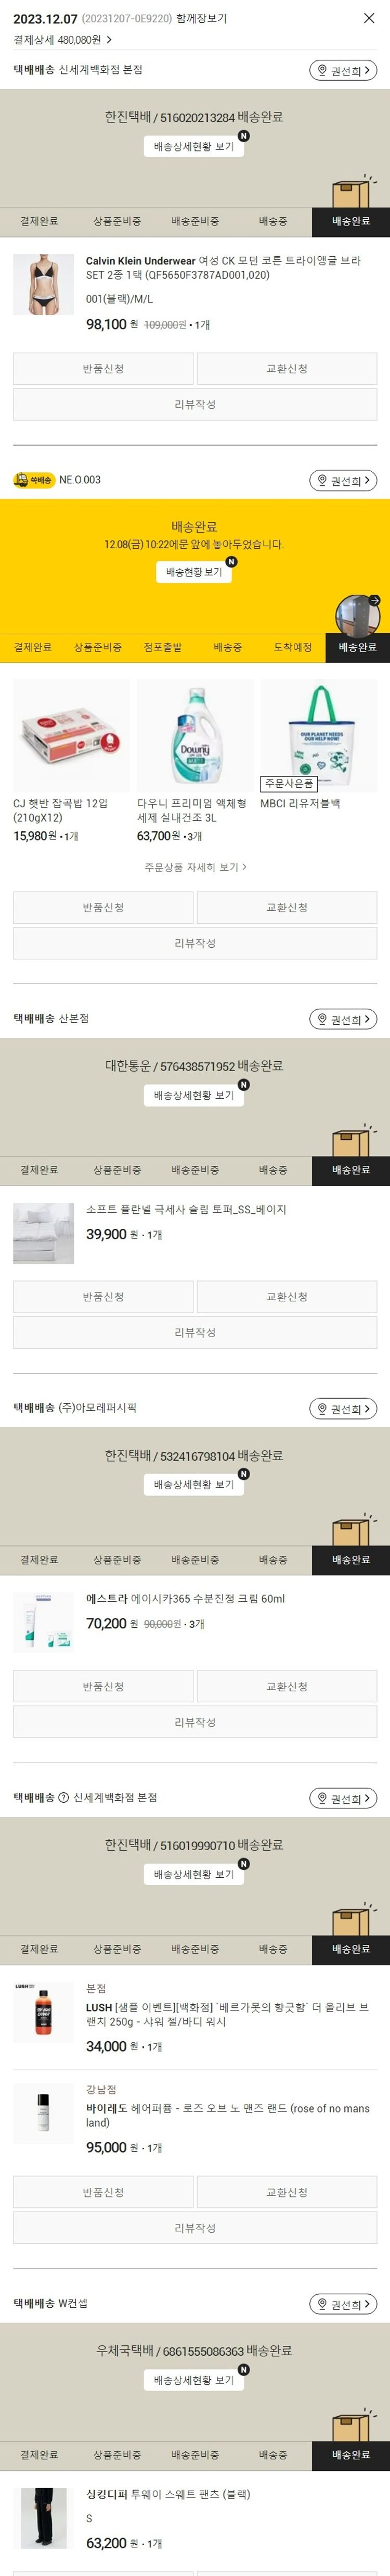
Task: Request exchange for 에스트라 에이시카365 크림
Action: pos(287,1686)
